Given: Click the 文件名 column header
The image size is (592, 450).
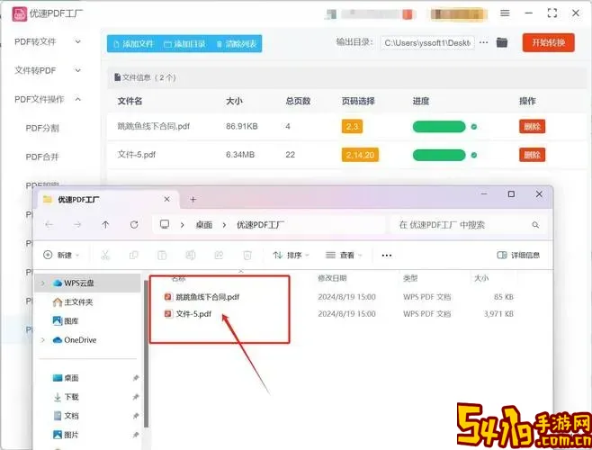Looking at the screenshot, I should pyautogui.click(x=130, y=101).
